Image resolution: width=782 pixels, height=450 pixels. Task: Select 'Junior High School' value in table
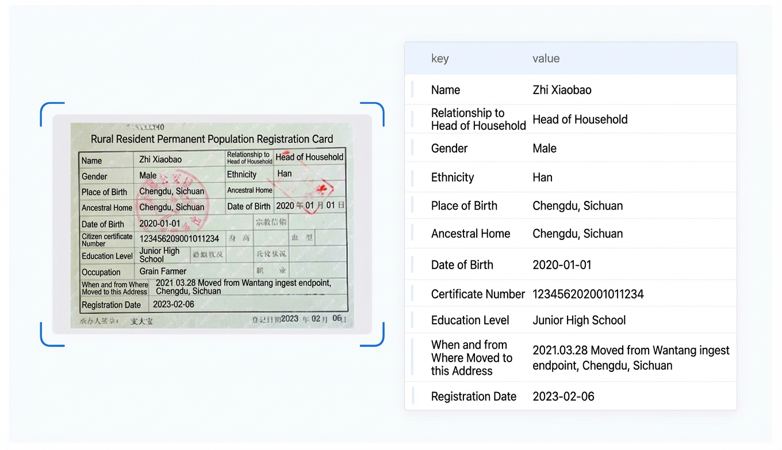579,320
